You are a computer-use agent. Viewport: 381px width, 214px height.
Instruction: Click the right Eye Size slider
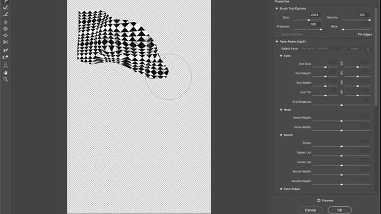(x=357, y=67)
